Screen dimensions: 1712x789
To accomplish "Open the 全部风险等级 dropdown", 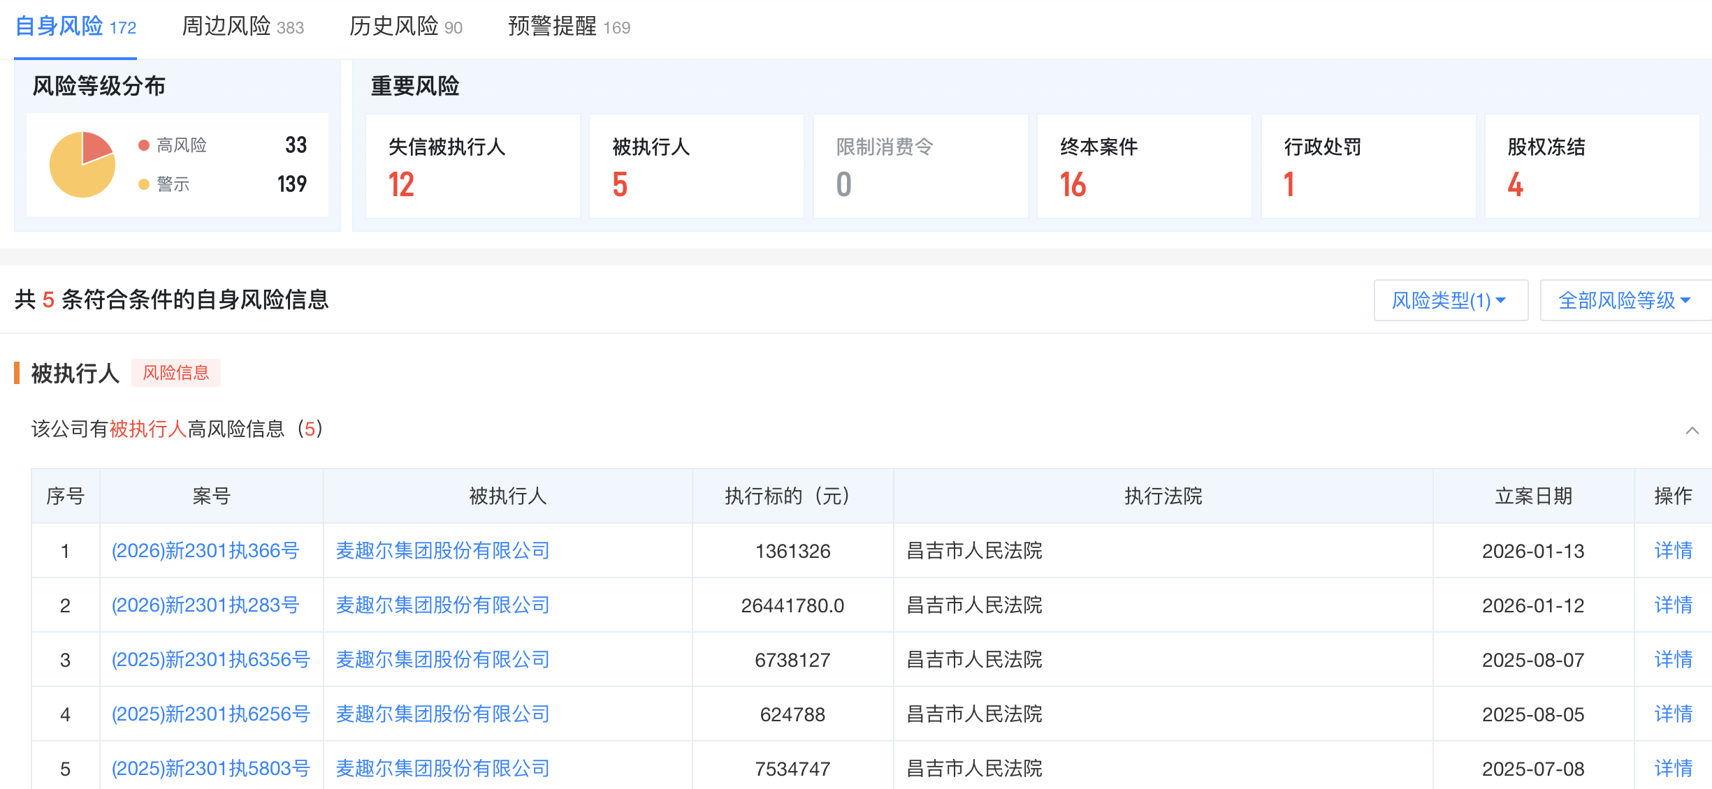I will click(1625, 300).
